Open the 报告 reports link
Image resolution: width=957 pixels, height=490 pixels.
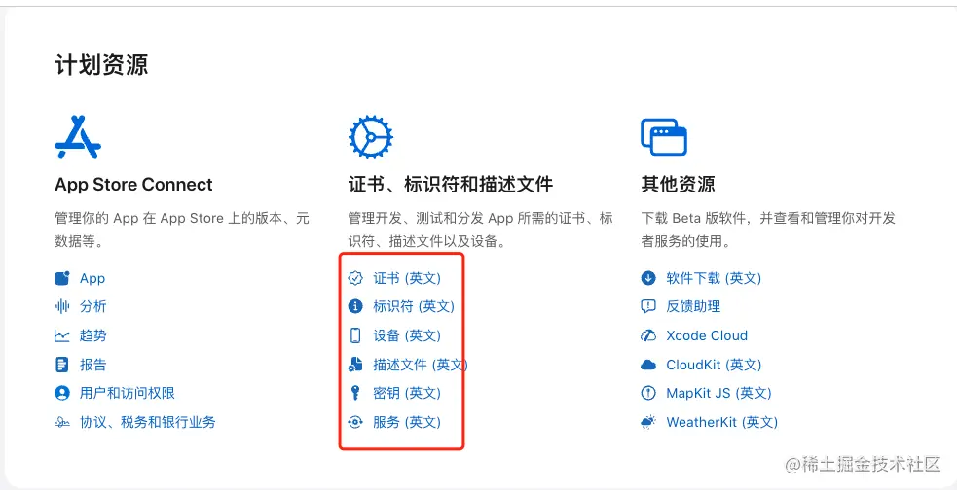click(92, 365)
